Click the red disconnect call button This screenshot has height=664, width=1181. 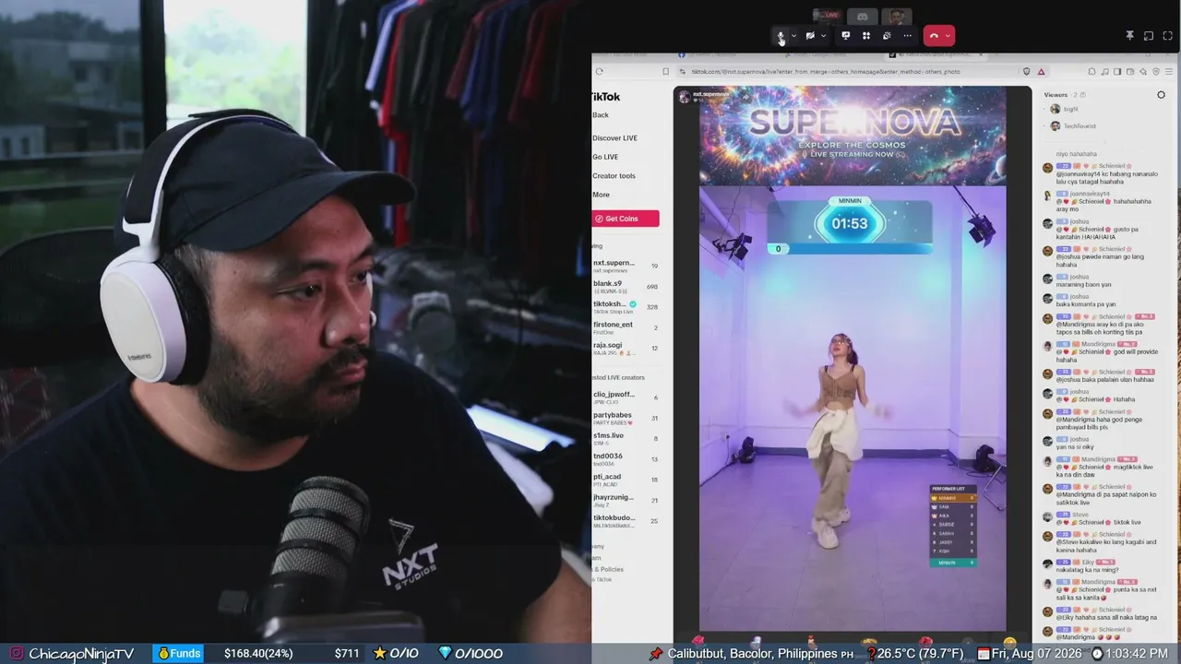click(934, 36)
